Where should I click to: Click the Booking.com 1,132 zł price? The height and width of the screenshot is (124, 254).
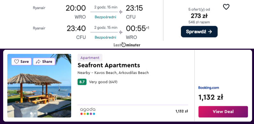211,97
